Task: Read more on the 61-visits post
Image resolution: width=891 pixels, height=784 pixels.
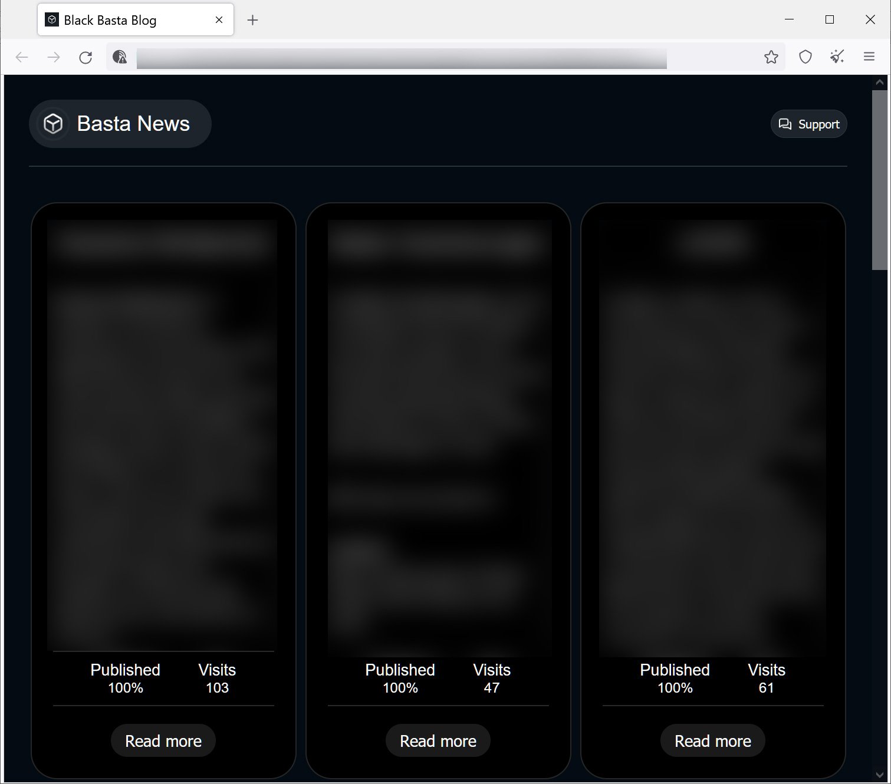Action: 713,741
